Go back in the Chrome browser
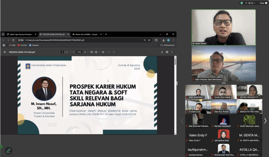The image size is (269, 157). click(x=3, y=40)
